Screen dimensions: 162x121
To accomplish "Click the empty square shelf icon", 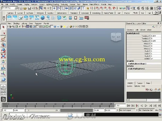I will tap(76, 18).
